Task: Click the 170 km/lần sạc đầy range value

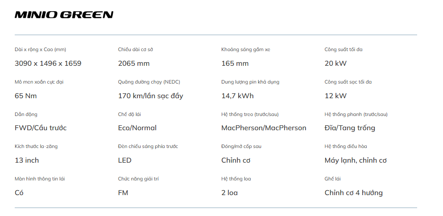Action: pyautogui.click(x=150, y=96)
